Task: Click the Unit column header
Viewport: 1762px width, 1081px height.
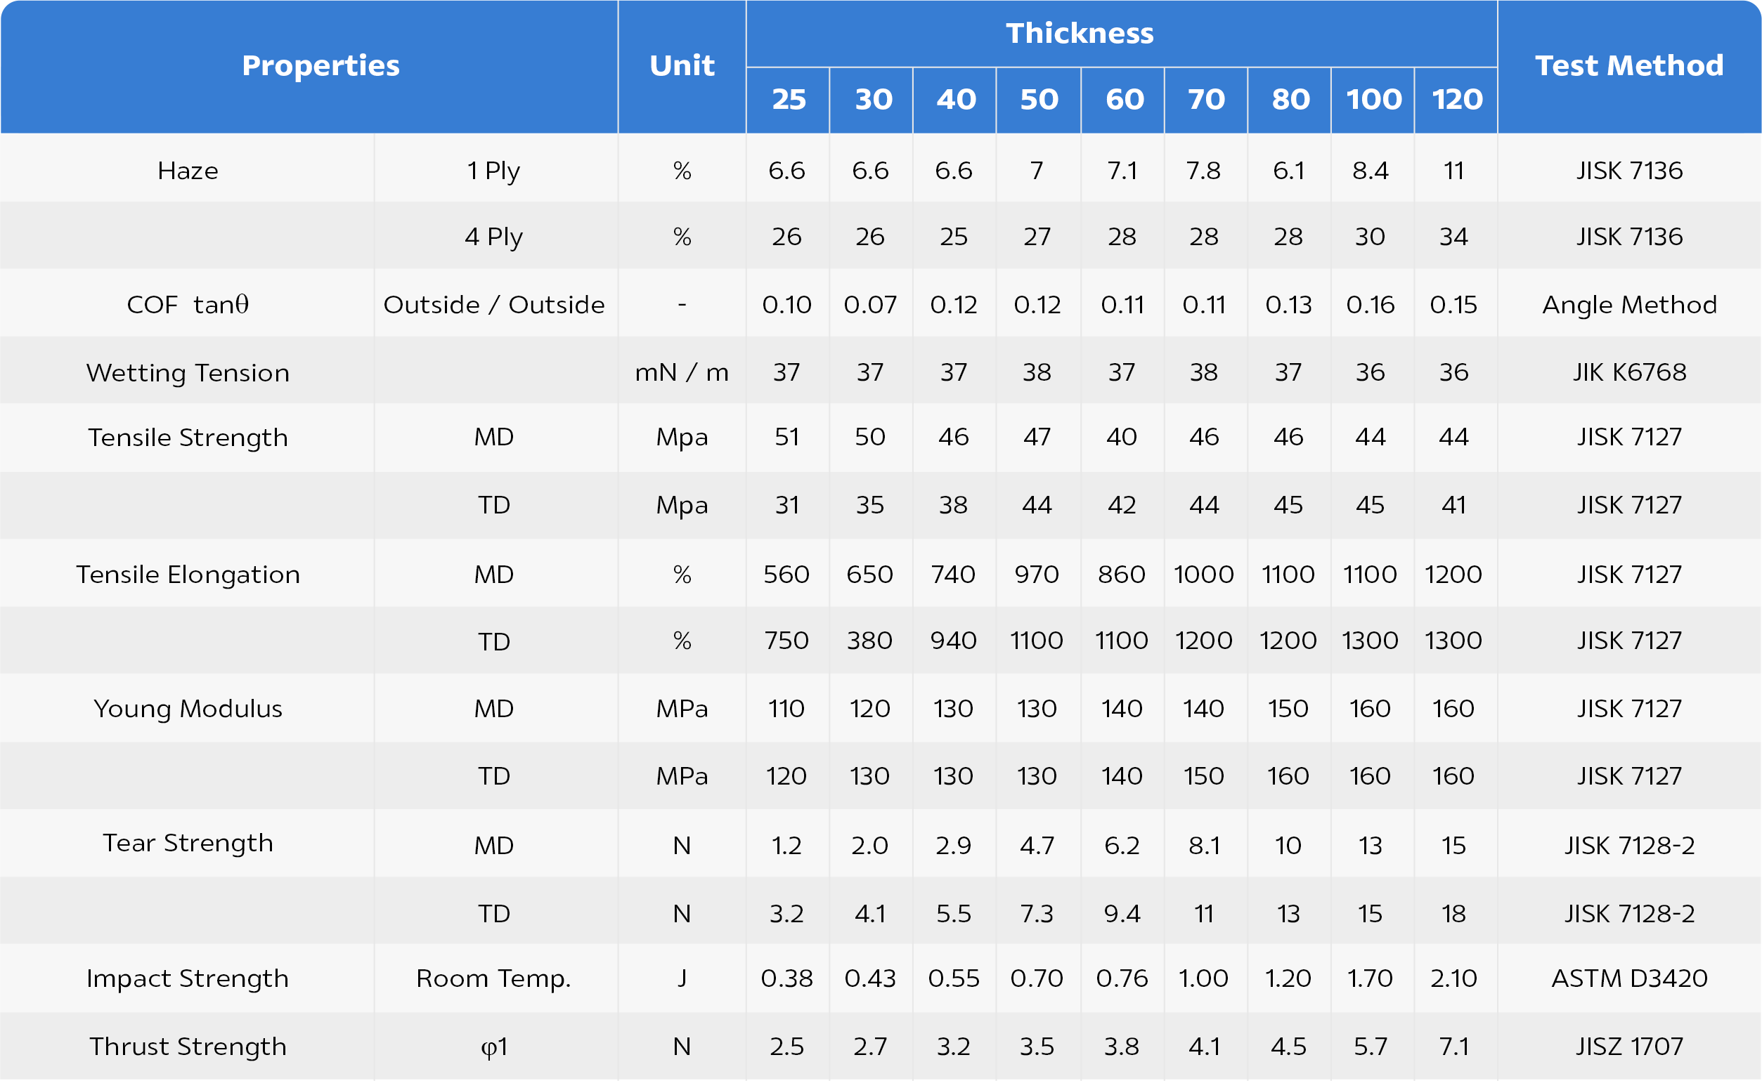Action: 682,66
